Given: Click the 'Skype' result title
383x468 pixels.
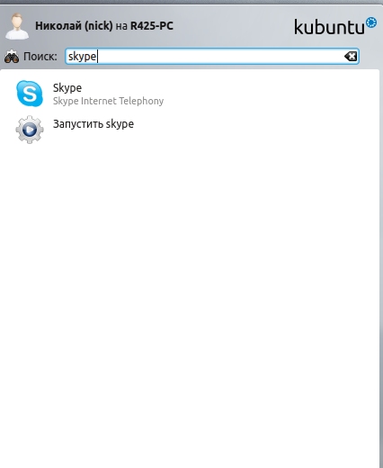Looking at the screenshot, I should 67,88.
